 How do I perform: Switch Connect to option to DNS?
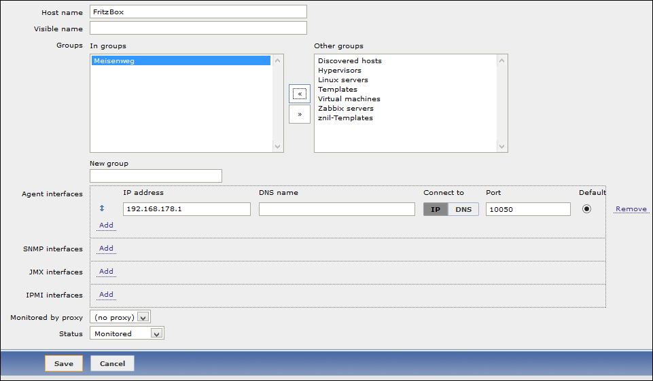[x=463, y=209]
